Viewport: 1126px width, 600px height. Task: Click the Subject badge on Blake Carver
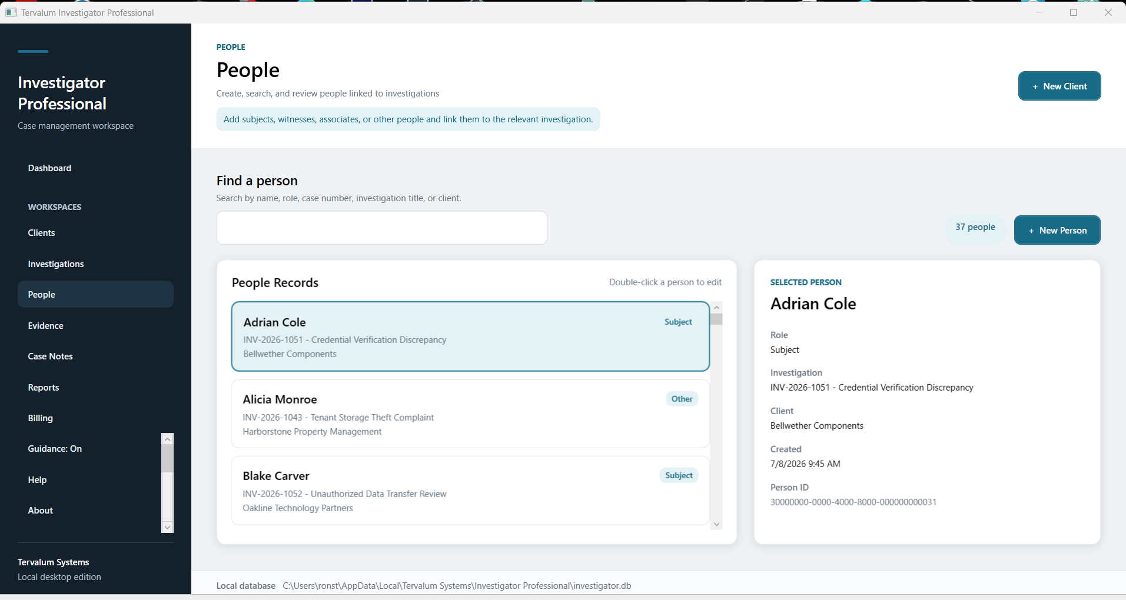679,475
